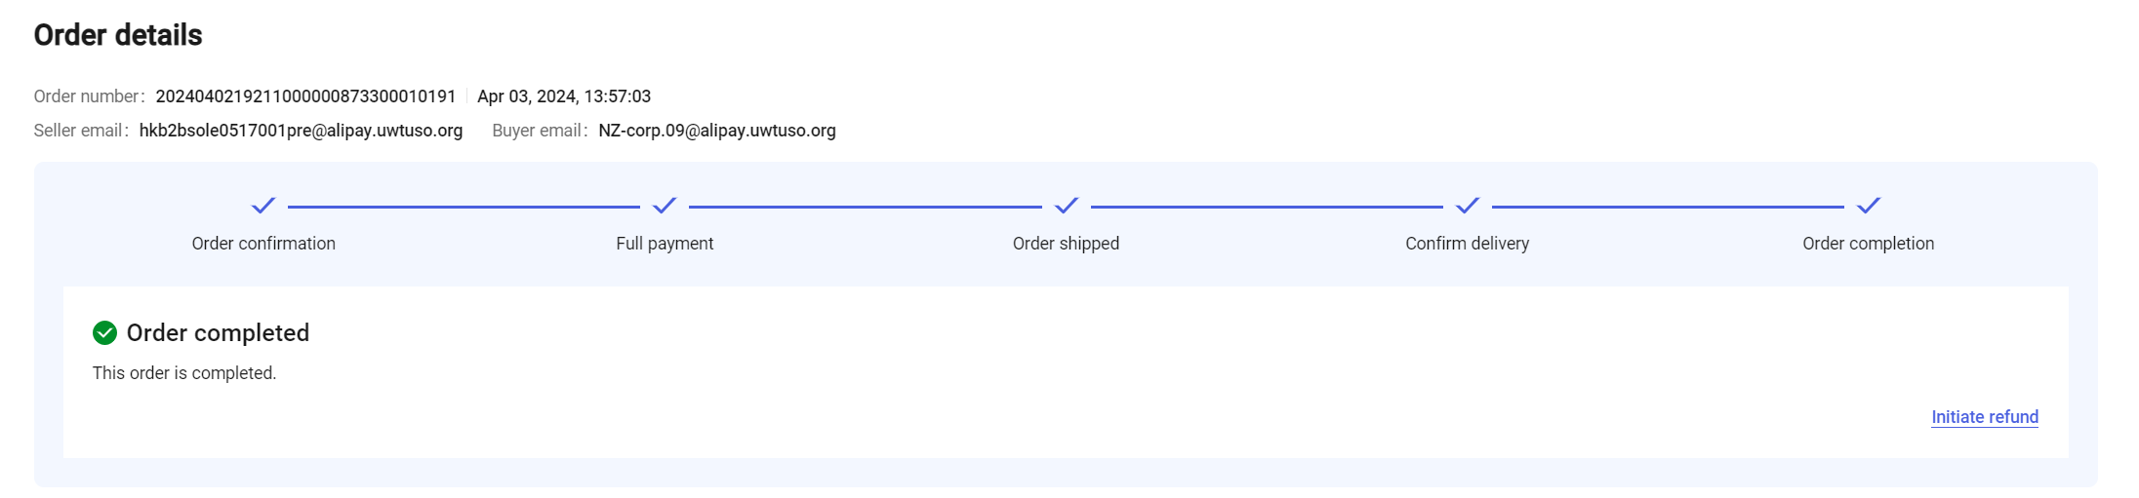
Task: Select the Order completion step label
Action: (1868, 244)
